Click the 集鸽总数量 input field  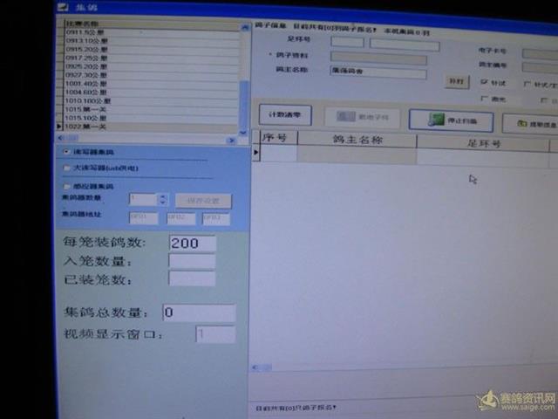(198, 313)
